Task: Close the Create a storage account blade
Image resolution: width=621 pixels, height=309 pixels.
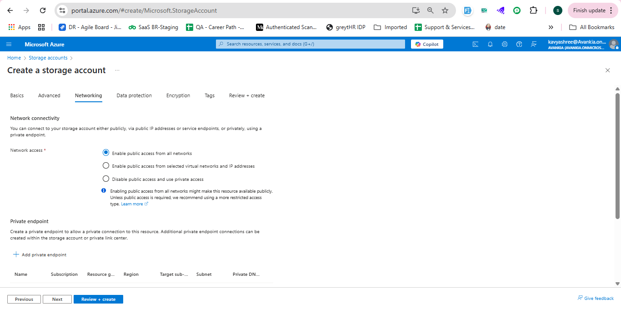Action: coord(607,70)
